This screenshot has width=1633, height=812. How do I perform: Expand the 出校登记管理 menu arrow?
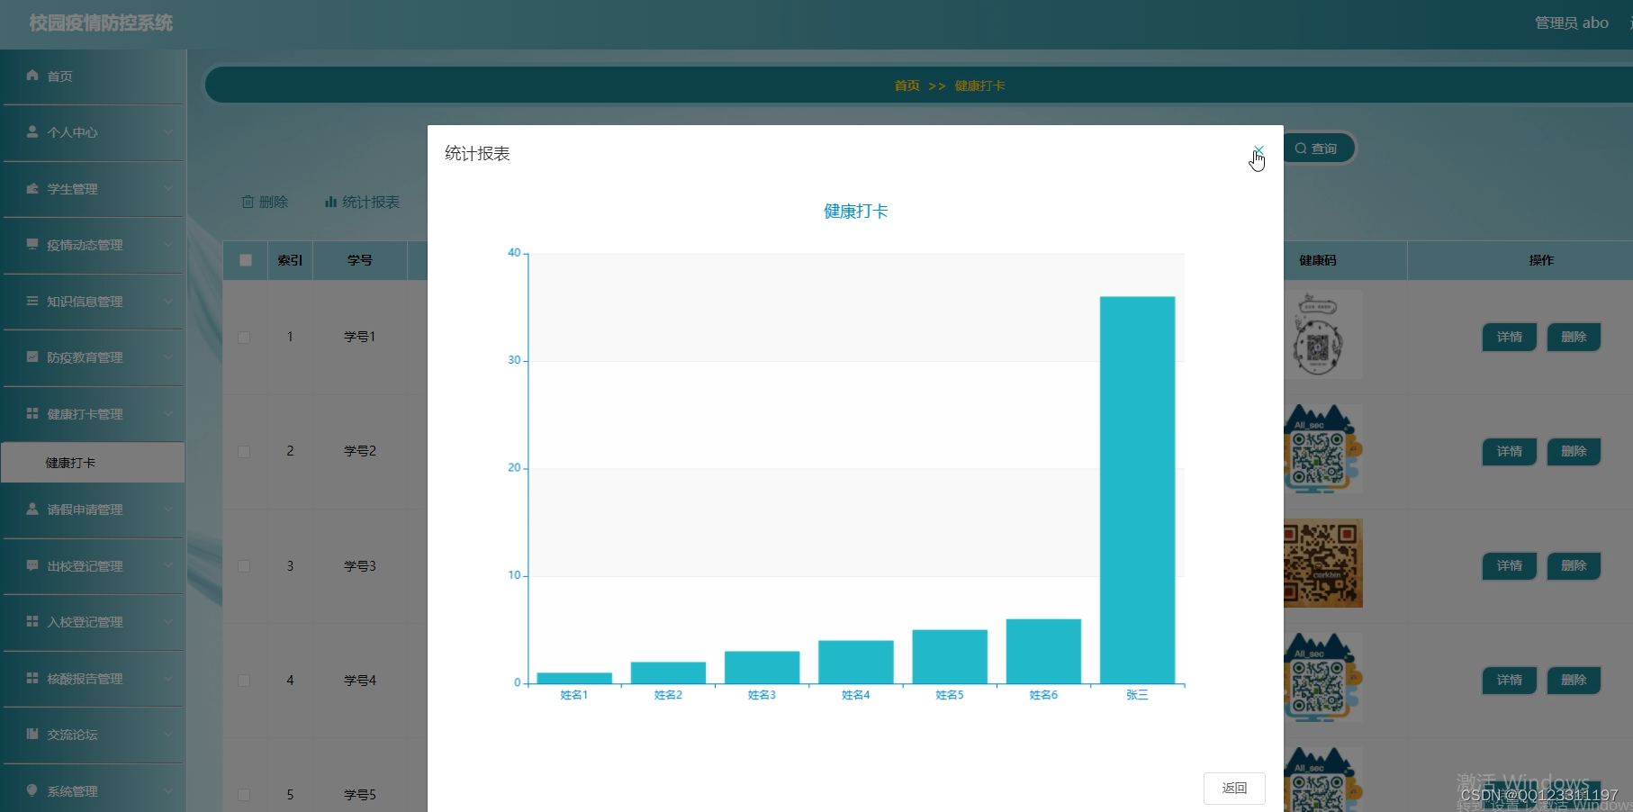(168, 565)
